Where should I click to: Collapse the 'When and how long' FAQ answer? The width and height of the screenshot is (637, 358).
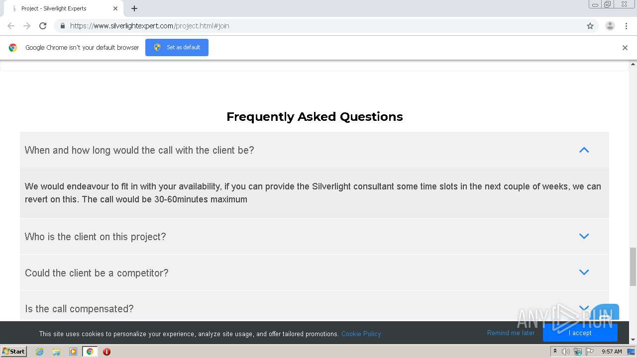click(584, 150)
